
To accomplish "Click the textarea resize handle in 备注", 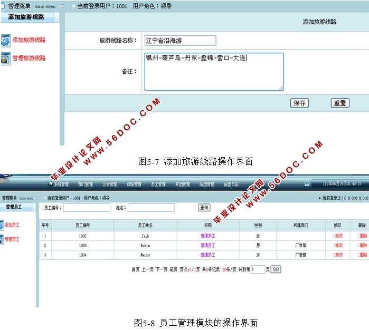I will [x=281, y=88].
